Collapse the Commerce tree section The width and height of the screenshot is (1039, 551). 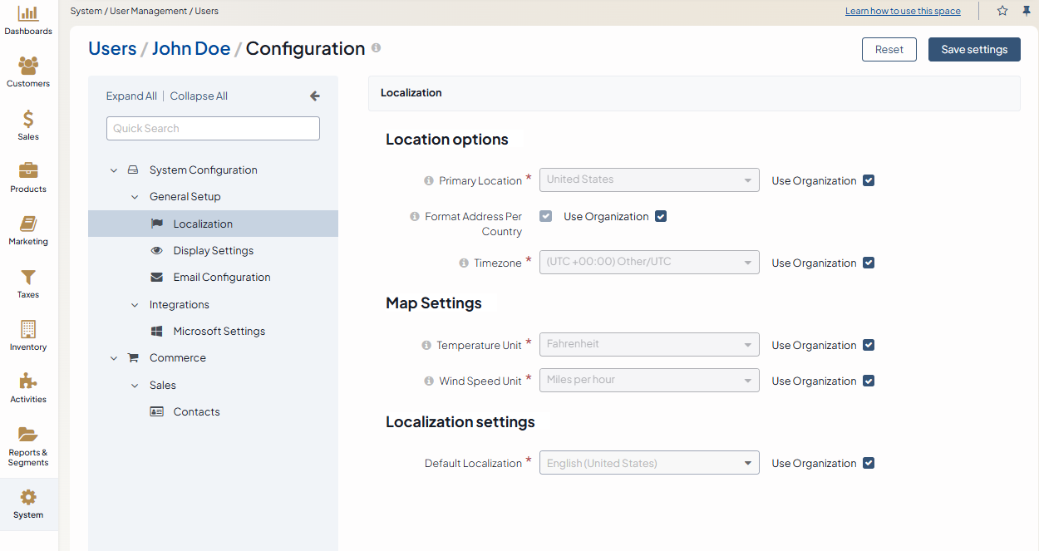pyautogui.click(x=114, y=358)
